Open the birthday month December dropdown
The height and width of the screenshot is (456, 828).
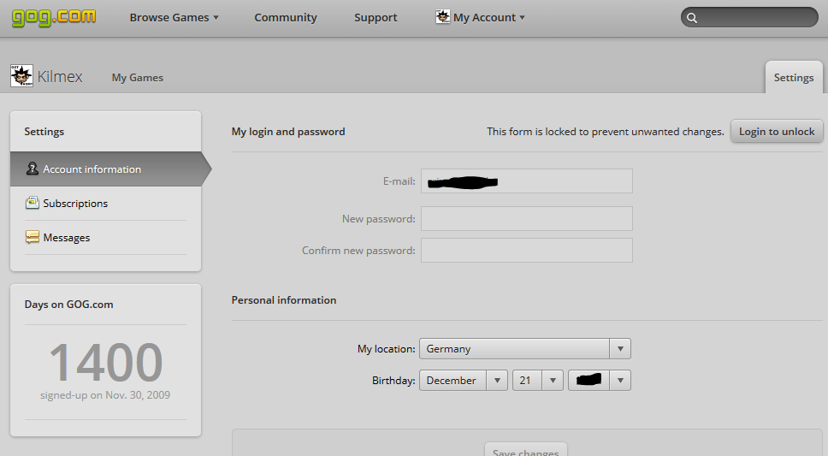pos(463,381)
